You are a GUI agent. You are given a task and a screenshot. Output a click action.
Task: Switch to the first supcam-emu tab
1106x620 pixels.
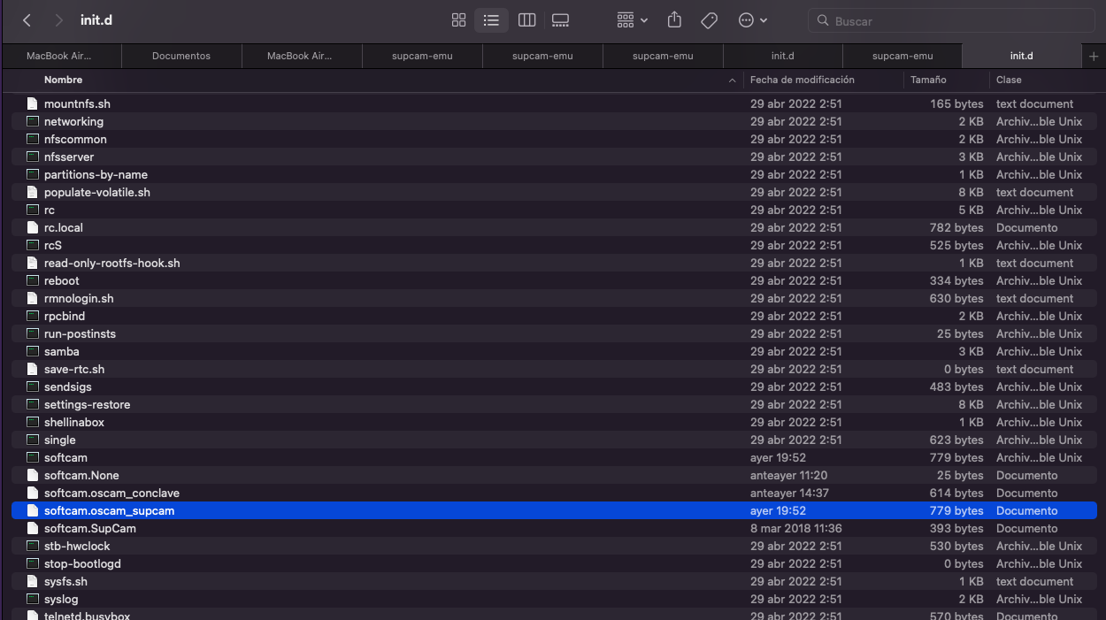point(422,56)
